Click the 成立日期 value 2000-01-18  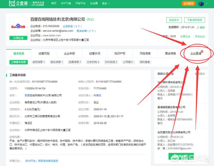[x=100, y=109]
